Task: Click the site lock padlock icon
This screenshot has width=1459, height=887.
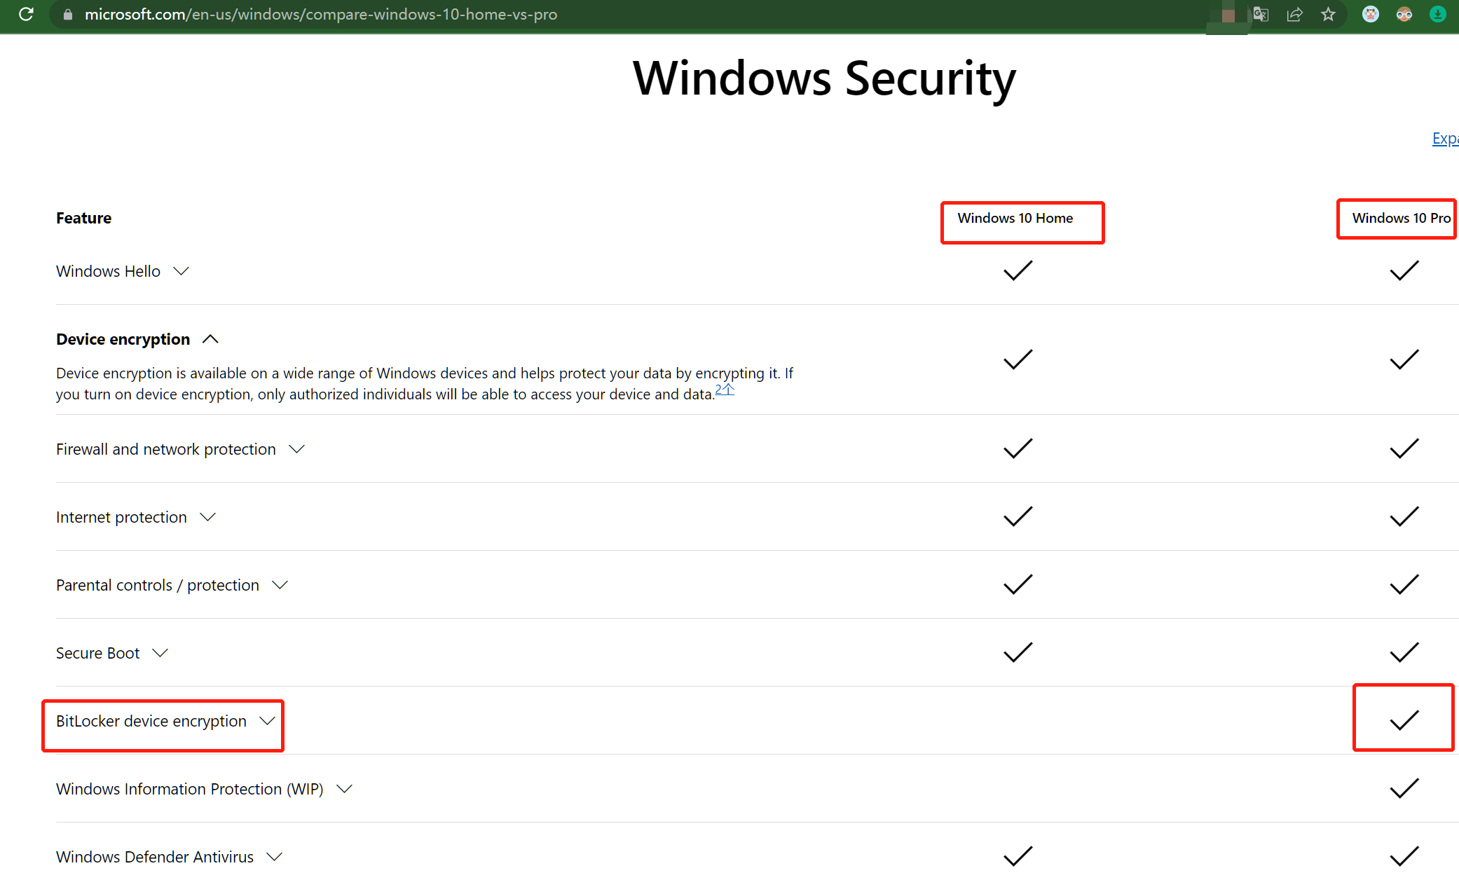Action: (x=68, y=15)
